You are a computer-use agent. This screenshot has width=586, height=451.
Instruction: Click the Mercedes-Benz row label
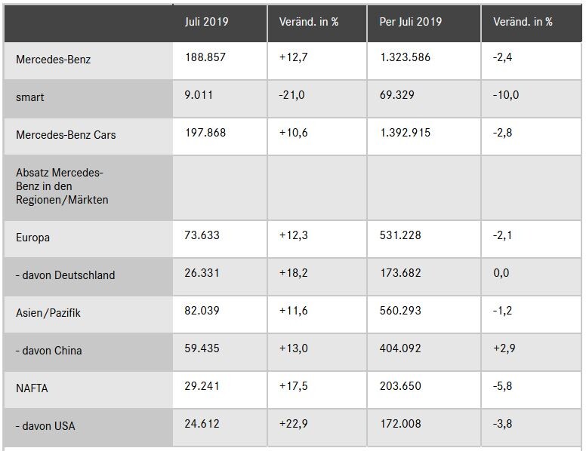(53, 60)
